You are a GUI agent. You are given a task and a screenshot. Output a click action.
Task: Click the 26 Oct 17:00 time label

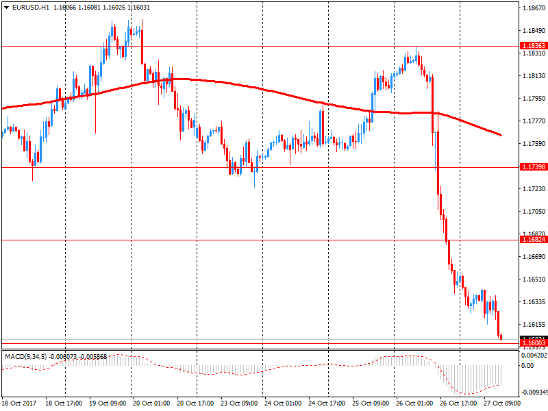(x=458, y=403)
